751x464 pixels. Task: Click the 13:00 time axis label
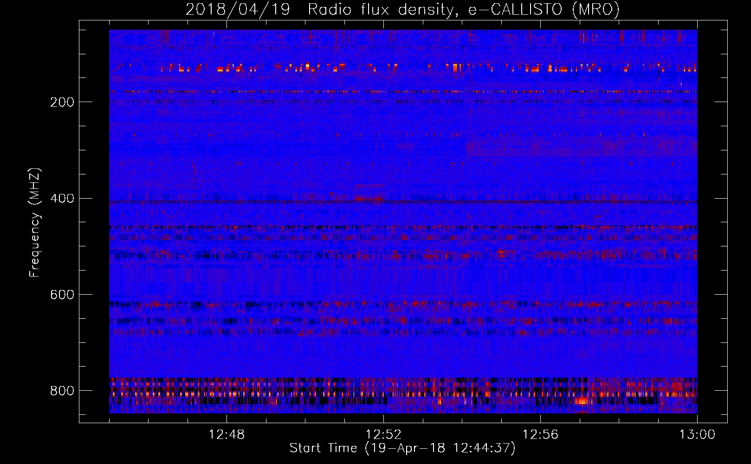tap(697, 435)
